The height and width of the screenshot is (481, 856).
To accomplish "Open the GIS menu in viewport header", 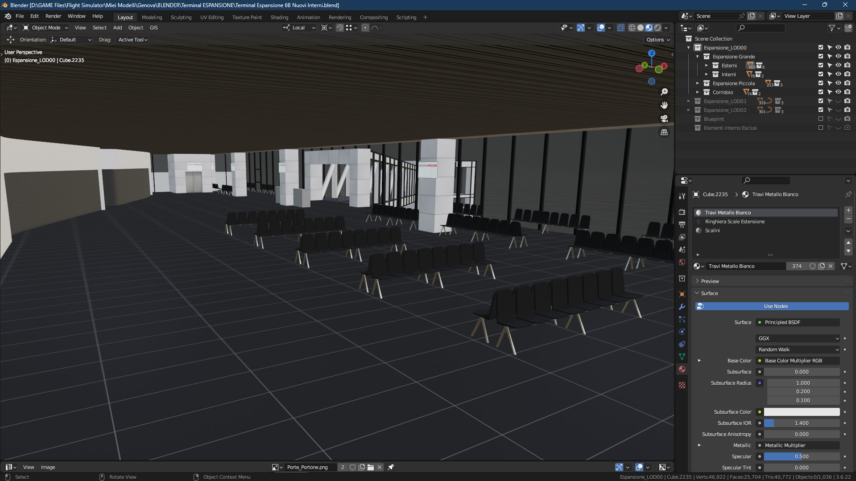I will point(153,28).
